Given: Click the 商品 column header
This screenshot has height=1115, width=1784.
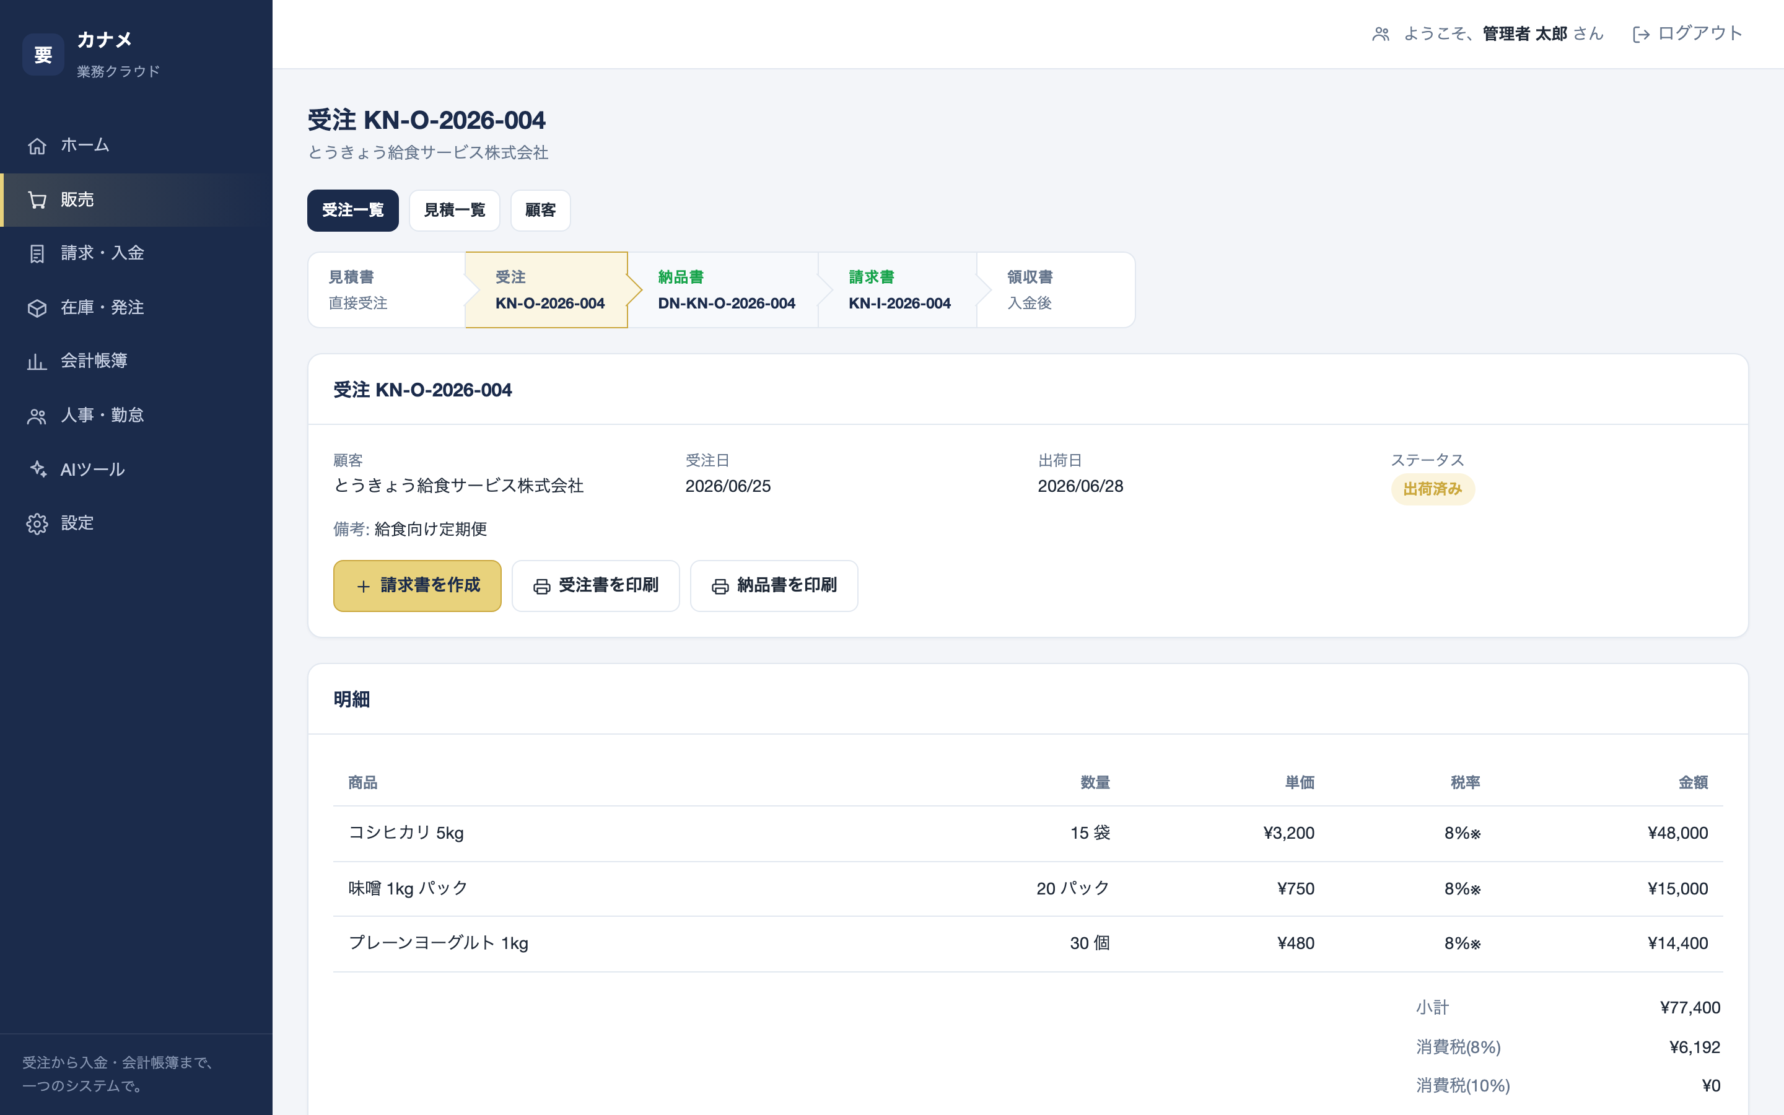Looking at the screenshot, I should tap(363, 782).
